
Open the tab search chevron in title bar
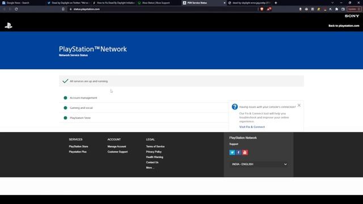tap(332, 3)
